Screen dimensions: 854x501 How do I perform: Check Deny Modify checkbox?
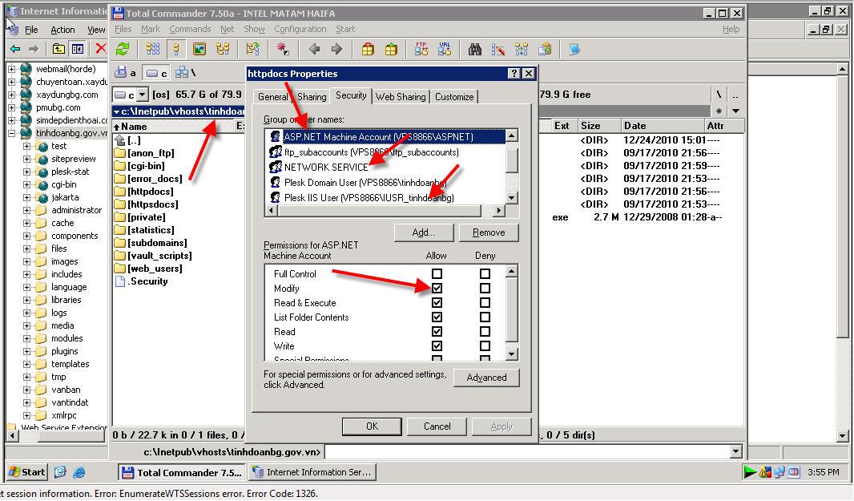point(485,288)
